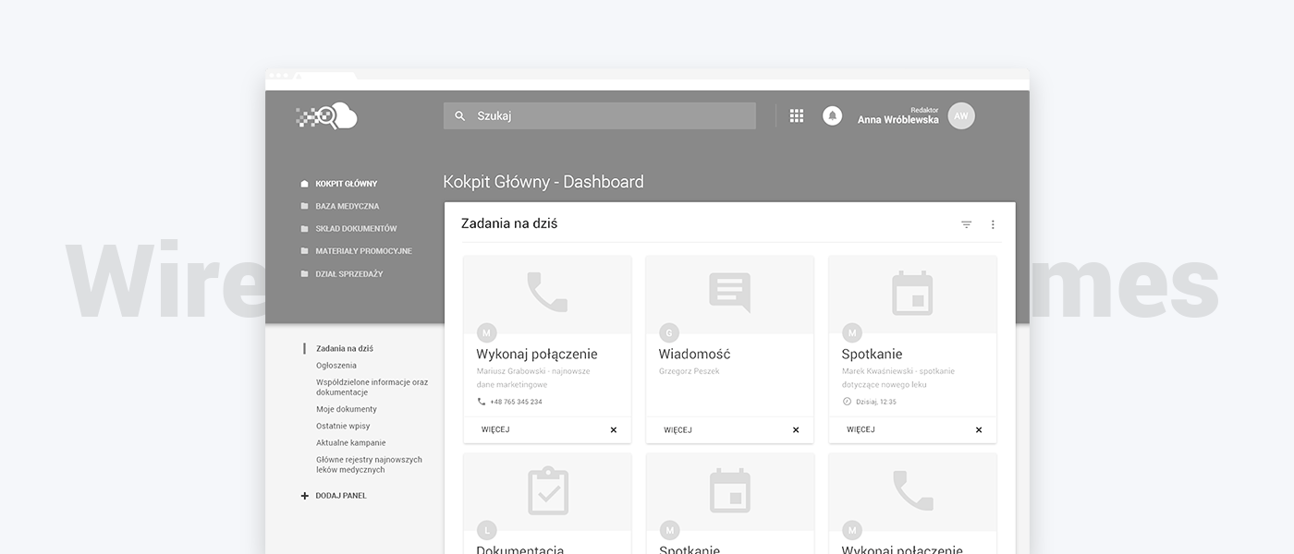Click the Zadania na dziś panel heading
The image size is (1294, 554).
point(509,223)
